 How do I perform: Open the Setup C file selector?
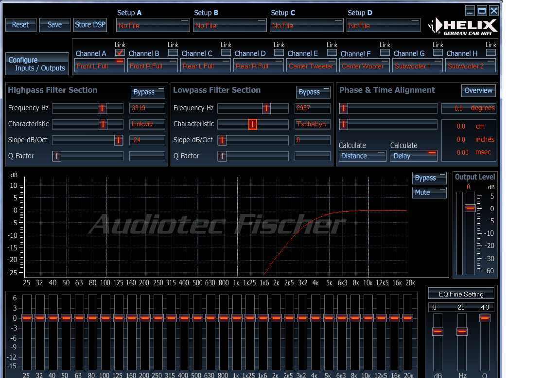[306, 25]
